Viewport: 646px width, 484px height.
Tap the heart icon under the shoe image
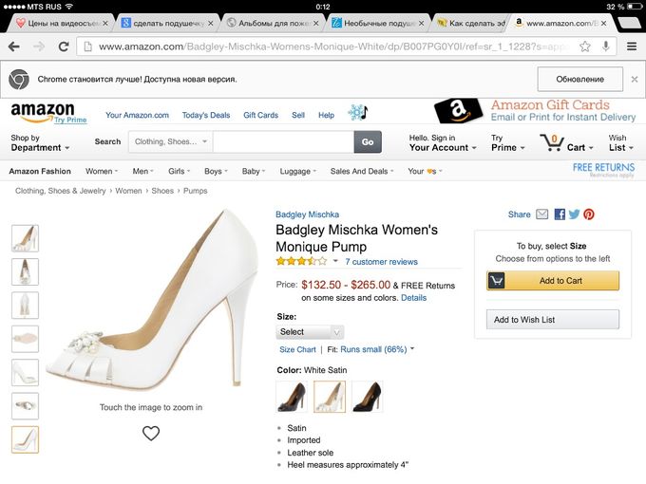tap(151, 433)
